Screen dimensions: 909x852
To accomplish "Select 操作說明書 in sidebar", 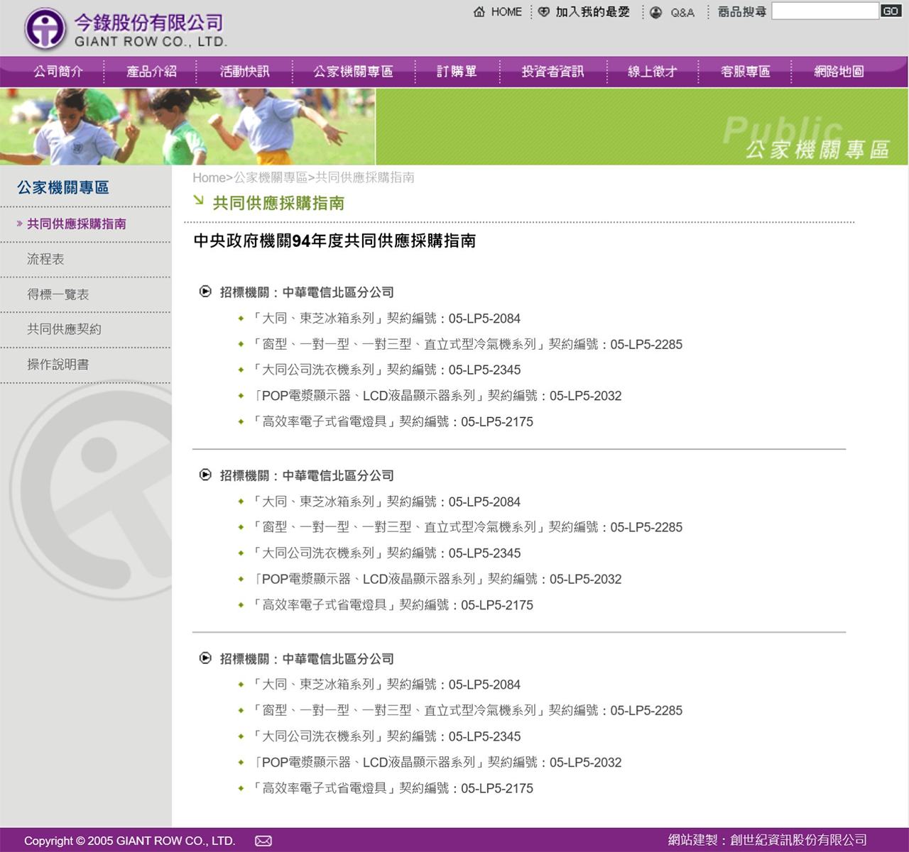I will (58, 365).
